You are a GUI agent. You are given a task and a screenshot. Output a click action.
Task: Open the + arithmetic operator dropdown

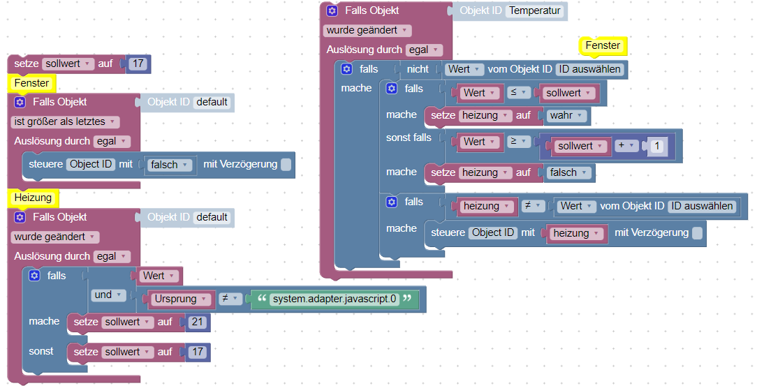click(626, 145)
